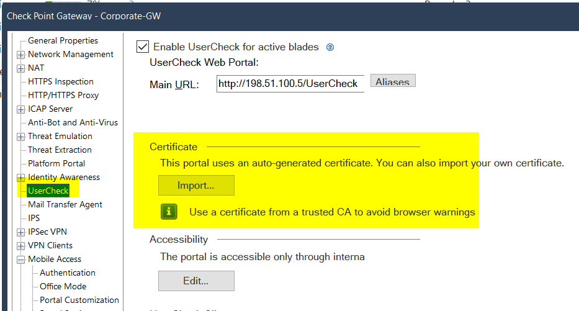This screenshot has width=579, height=311.
Task: Click the Check Point Gateway title bar
Action: (x=290, y=16)
